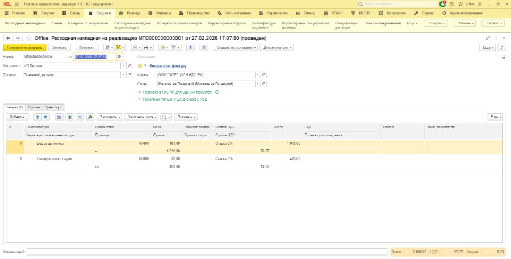The height and width of the screenshot is (259, 511).
Task: Open the Создать на основании dropdown
Action: point(235,48)
